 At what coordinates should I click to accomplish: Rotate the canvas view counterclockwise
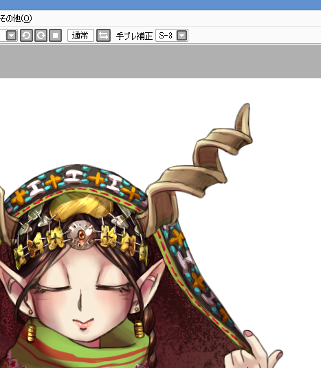click(26, 36)
